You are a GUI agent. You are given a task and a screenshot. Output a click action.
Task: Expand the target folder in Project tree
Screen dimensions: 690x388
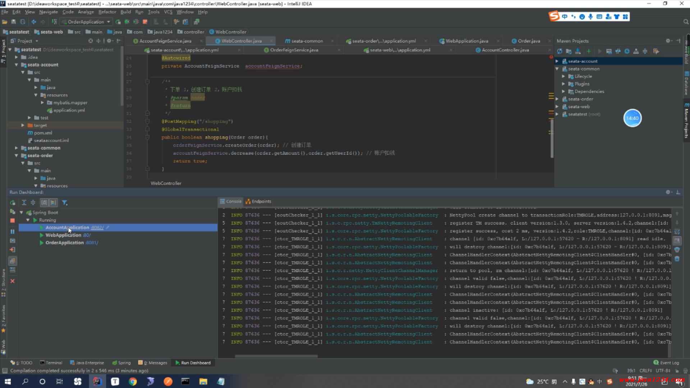click(23, 125)
